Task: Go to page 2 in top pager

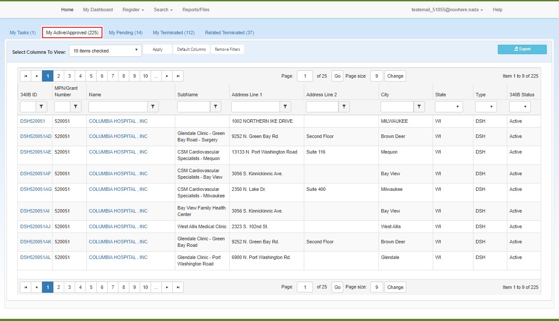Action: pos(58,76)
